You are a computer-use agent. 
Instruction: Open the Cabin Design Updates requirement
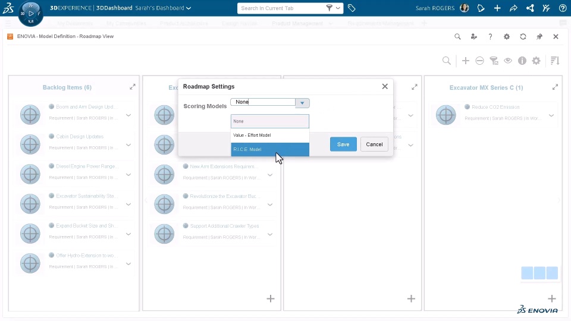[x=80, y=137]
